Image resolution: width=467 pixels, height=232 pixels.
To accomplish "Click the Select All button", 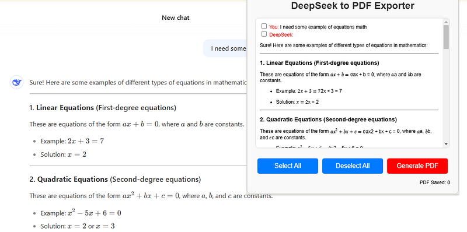I will click(288, 166).
